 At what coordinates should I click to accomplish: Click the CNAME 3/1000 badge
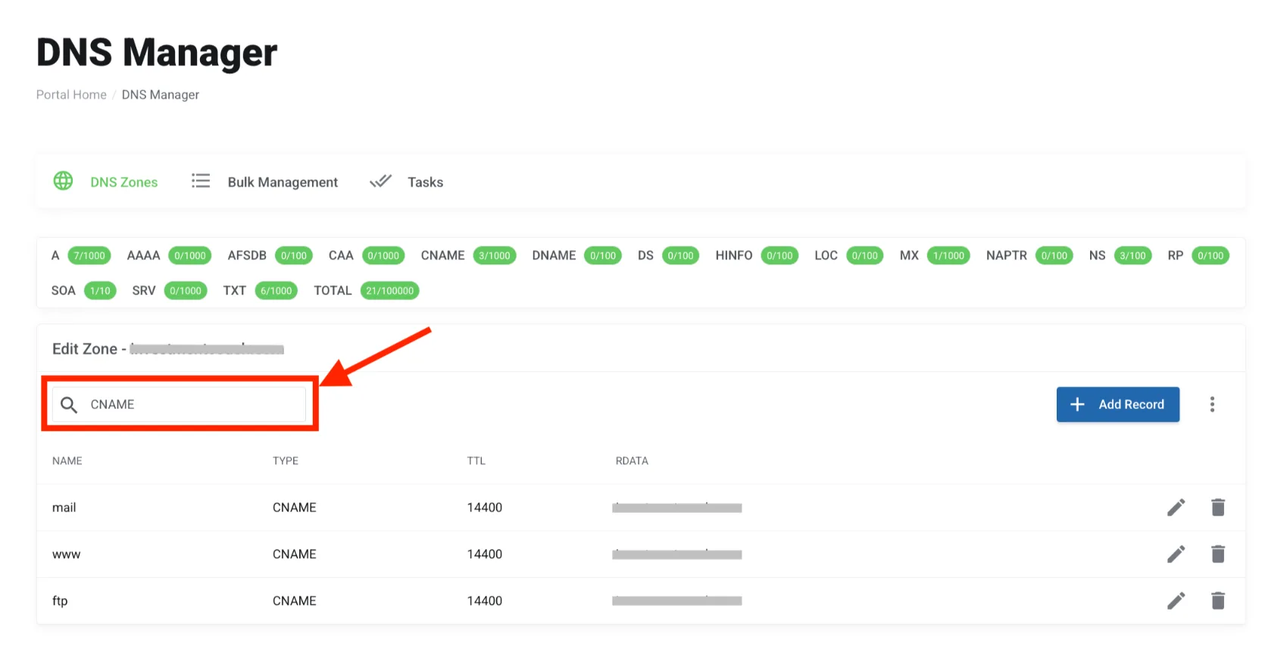495,256
